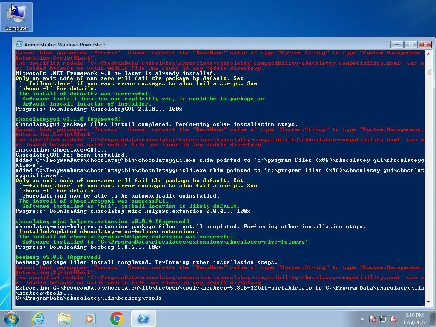Click the scrollbar up arrow in PowerShell
436x327 pixels.
428,53
